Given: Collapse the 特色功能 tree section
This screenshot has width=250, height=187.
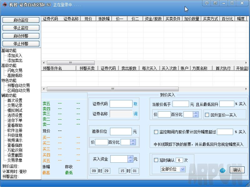Looking at the screenshot, I should (9, 80).
